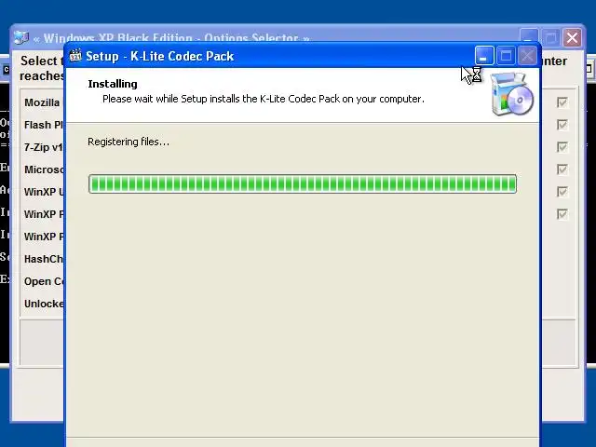Screen dimensions: 596x447
Task: Minimize the Options Selector window
Action: coord(529,37)
